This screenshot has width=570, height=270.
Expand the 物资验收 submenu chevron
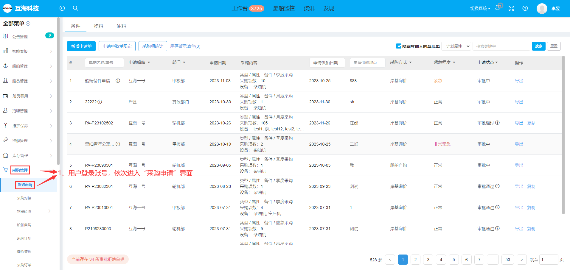(49, 211)
